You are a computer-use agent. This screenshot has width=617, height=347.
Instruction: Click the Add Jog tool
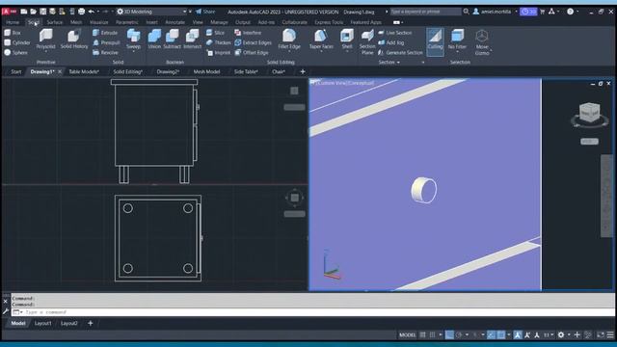[x=391, y=42]
